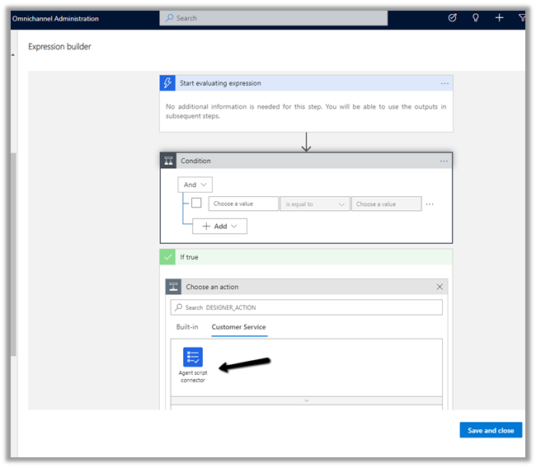The width and height of the screenshot is (536, 468).
Task: Click the first 'Choose a value' field
Action: click(x=242, y=204)
